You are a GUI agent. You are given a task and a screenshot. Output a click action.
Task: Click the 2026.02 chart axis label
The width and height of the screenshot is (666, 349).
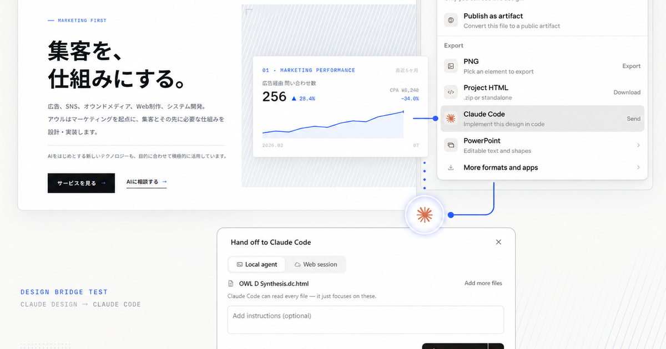(273, 145)
